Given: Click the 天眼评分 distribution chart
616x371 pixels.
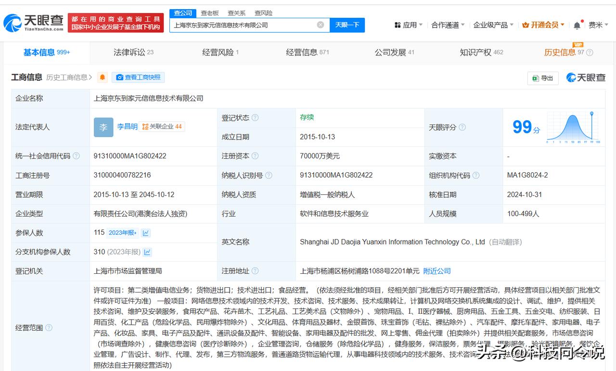Looking at the screenshot, I should [x=574, y=127].
